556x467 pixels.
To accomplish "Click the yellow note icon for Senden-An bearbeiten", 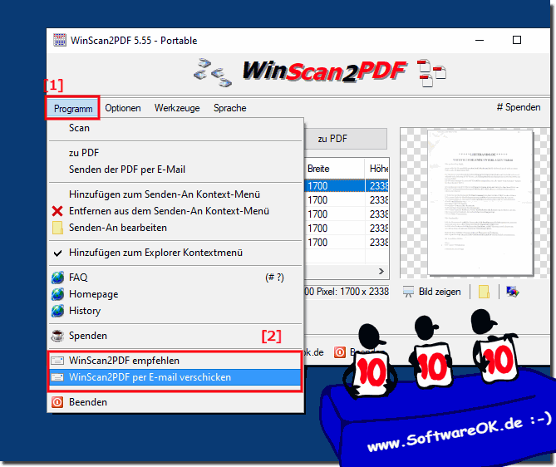I will (57, 228).
